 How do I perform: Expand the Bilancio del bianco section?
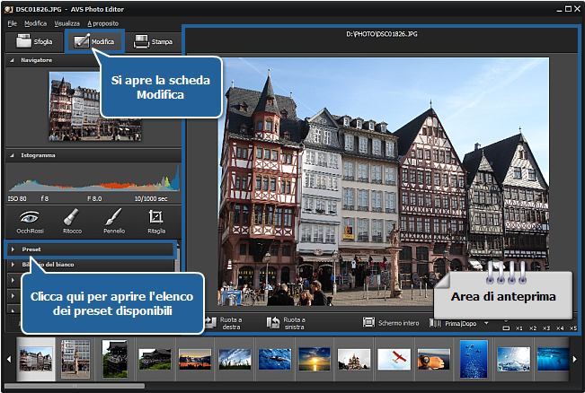[x=90, y=265]
